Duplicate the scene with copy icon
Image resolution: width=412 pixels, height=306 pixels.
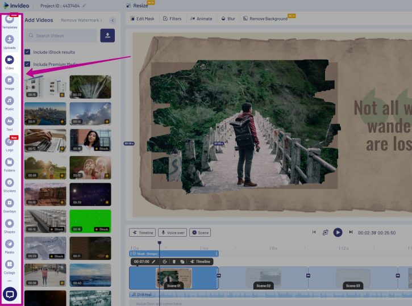click(x=182, y=262)
